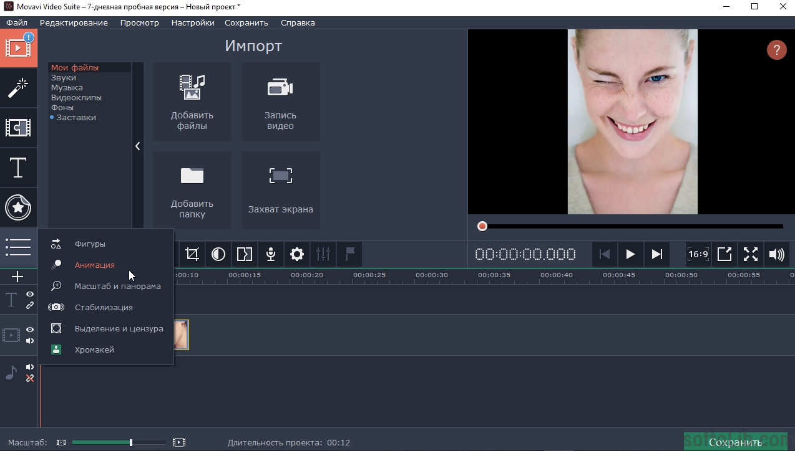Open the Import tab in sidebar

(18, 48)
